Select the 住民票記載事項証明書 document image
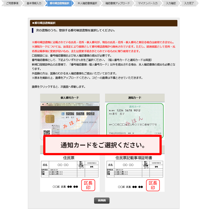 135,173
